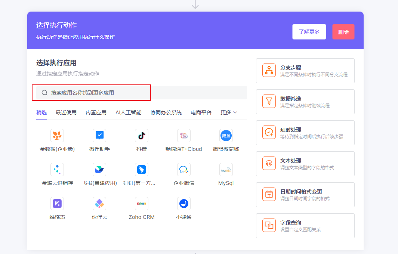Click the 选择执行动作 header title
The width and height of the screenshot is (398, 254).
(x=56, y=25)
